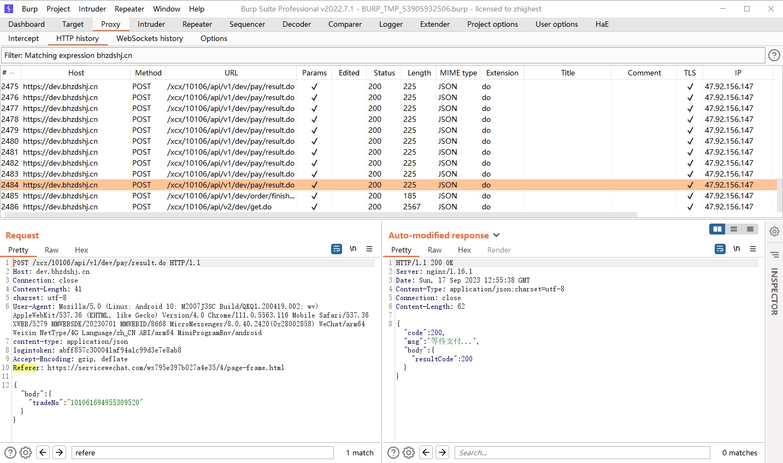
Task: Open request search settings gear
Action: pyautogui.click(x=26, y=453)
